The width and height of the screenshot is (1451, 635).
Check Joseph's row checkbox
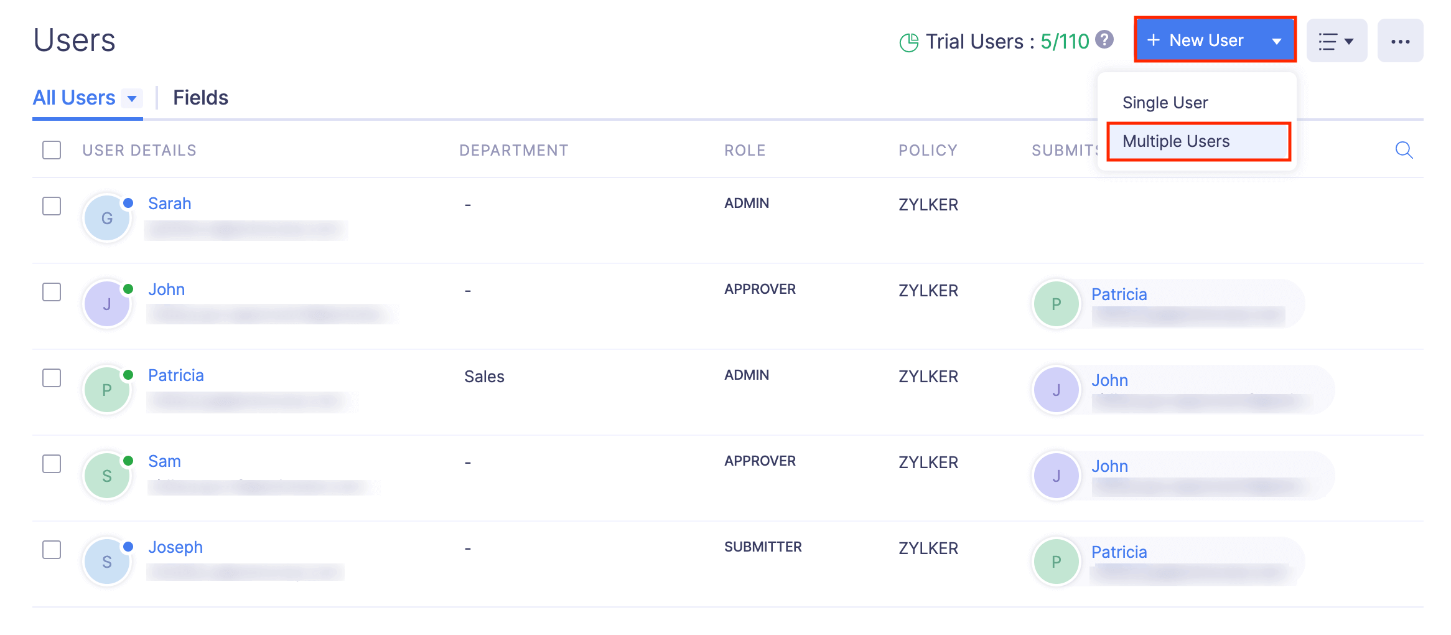(51, 550)
